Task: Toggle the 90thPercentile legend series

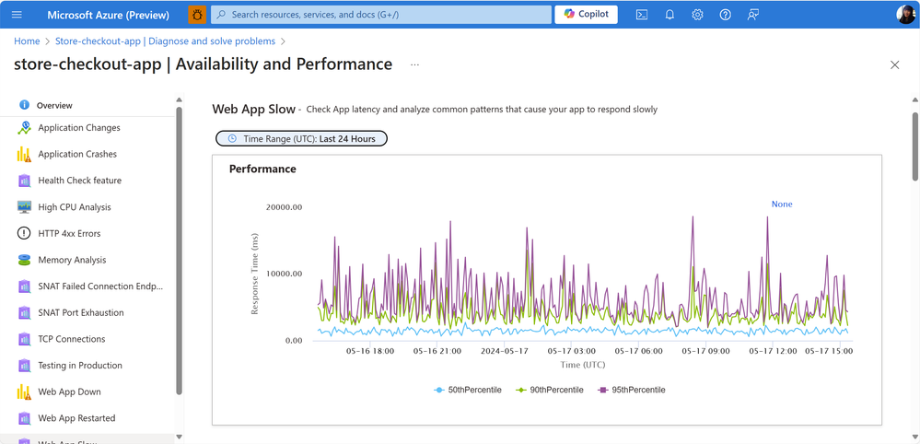Action: click(549, 390)
